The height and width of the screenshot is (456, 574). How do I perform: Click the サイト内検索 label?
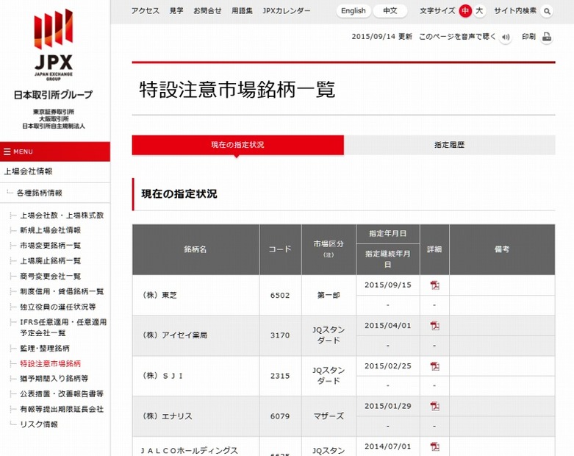click(515, 11)
